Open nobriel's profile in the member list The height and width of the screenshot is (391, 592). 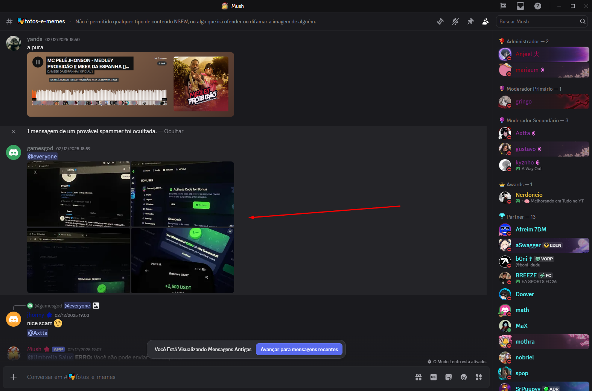[x=544, y=358]
